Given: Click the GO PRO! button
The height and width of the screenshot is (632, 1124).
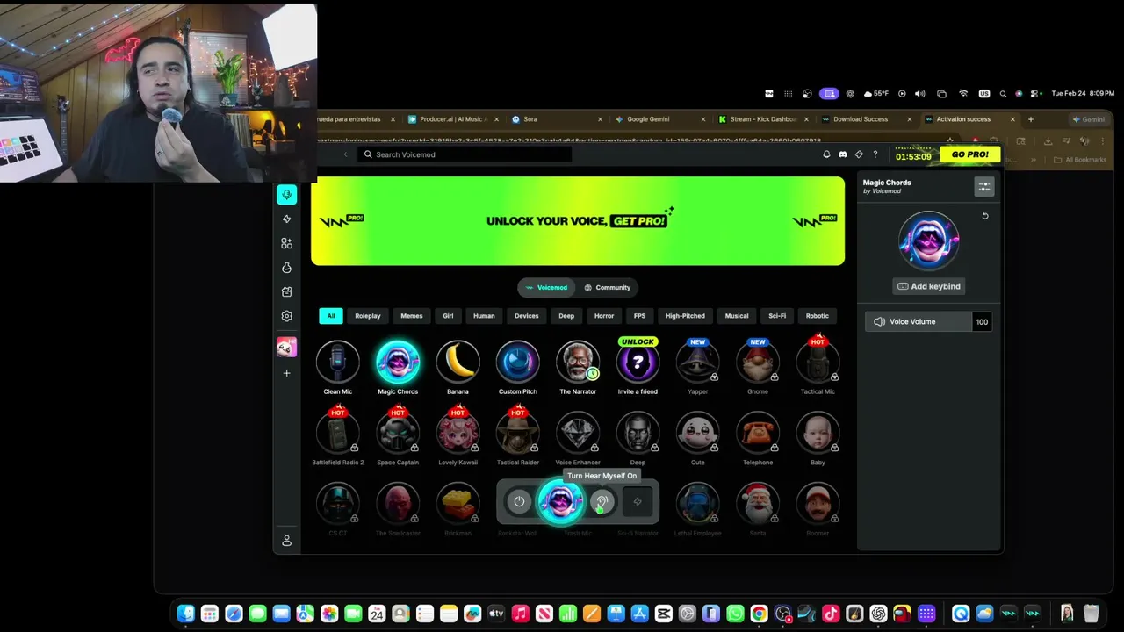Looking at the screenshot, I should coord(970,154).
